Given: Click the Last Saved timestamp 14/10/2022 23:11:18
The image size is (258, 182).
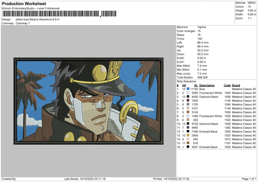Looking at the screenshot, I should [x=92, y=179].
